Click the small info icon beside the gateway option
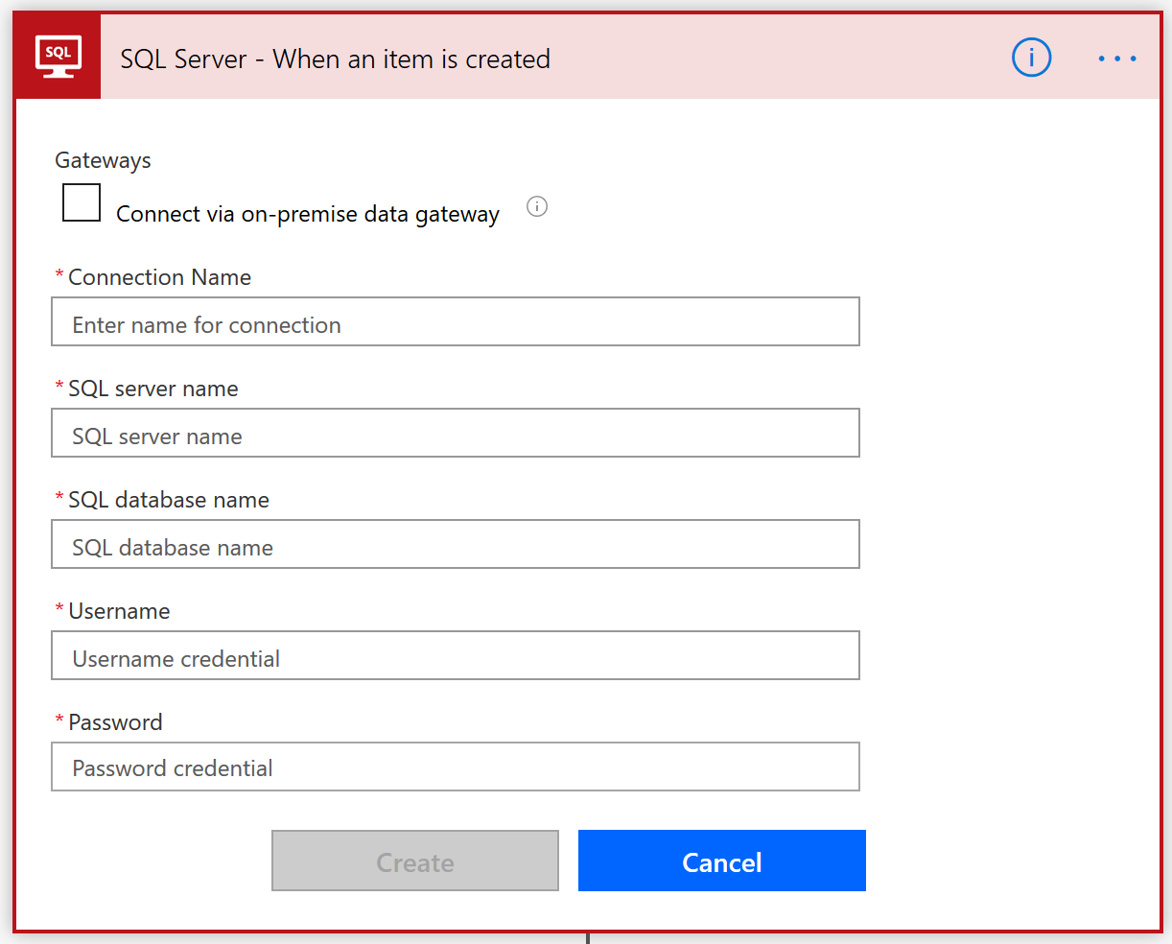 click(537, 206)
